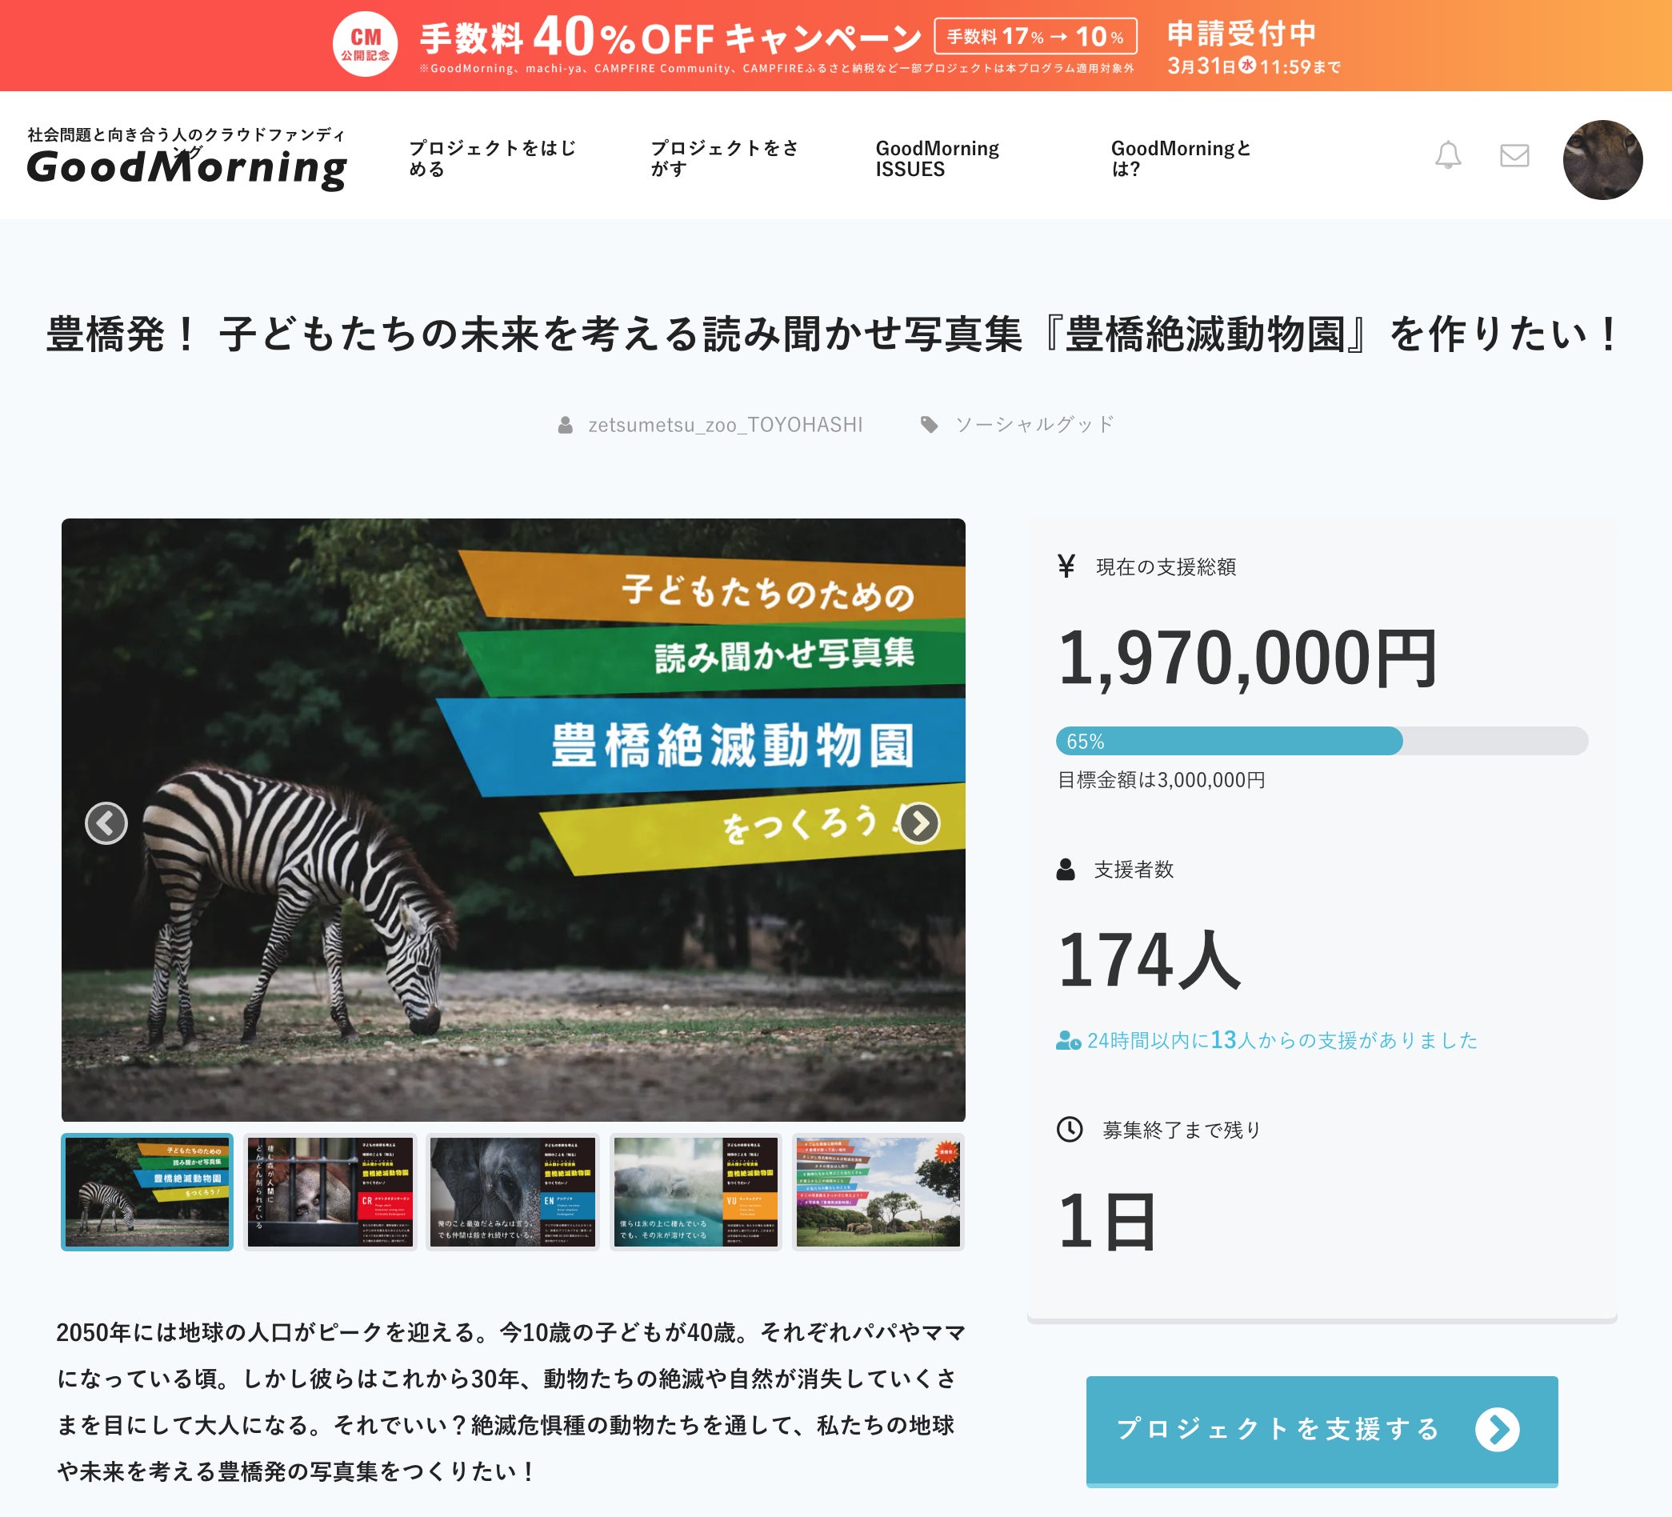Advance carousel with right arrow
The height and width of the screenshot is (1517, 1672).
coord(919,823)
